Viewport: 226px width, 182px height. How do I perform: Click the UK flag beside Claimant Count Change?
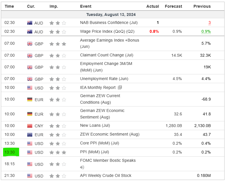pos(30,55)
